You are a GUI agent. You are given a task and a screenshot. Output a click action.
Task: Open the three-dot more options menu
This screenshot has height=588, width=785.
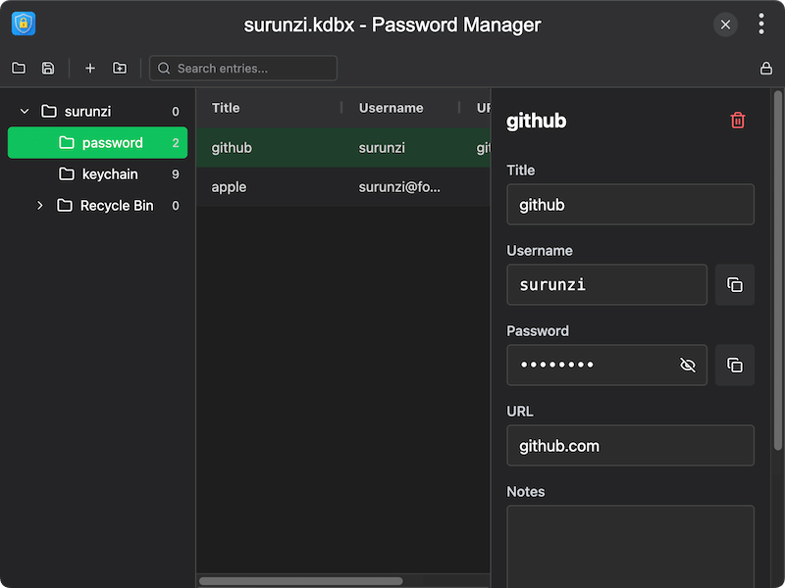(761, 24)
